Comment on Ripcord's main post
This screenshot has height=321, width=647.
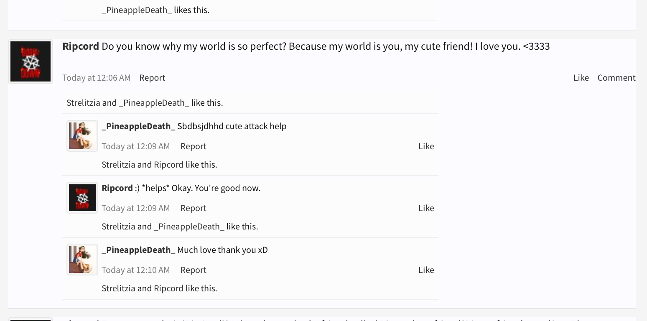(x=616, y=78)
